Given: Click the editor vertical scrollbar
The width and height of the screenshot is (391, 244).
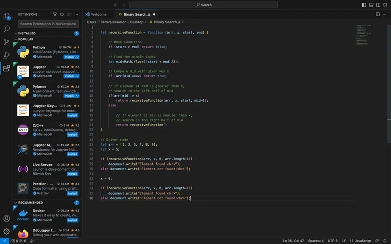Looking at the screenshot, I should (x=389, y=84).
